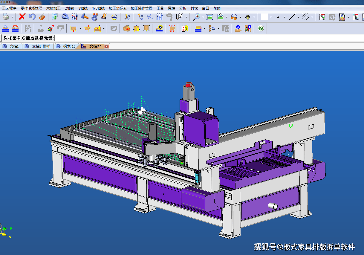364x255 pixels.
Task: Open the 木材加工 menu
Action: [x=53, y=8]
